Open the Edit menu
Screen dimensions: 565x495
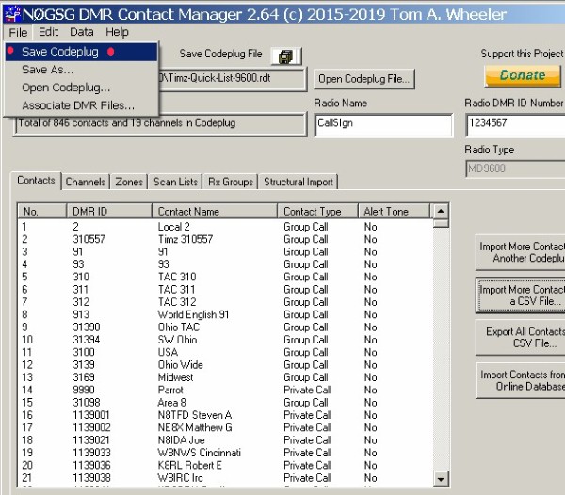click(48, 32)
